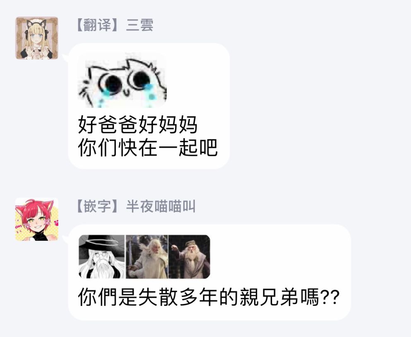411x337 pixels.
Task: Select the white-robed wizard holding a staff
Action: [147, 257]
